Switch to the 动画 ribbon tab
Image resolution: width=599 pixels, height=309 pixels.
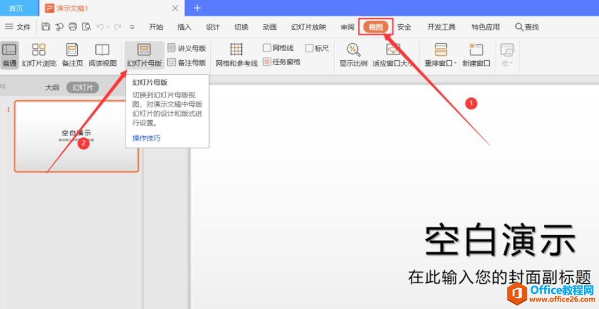pos(270,26)
